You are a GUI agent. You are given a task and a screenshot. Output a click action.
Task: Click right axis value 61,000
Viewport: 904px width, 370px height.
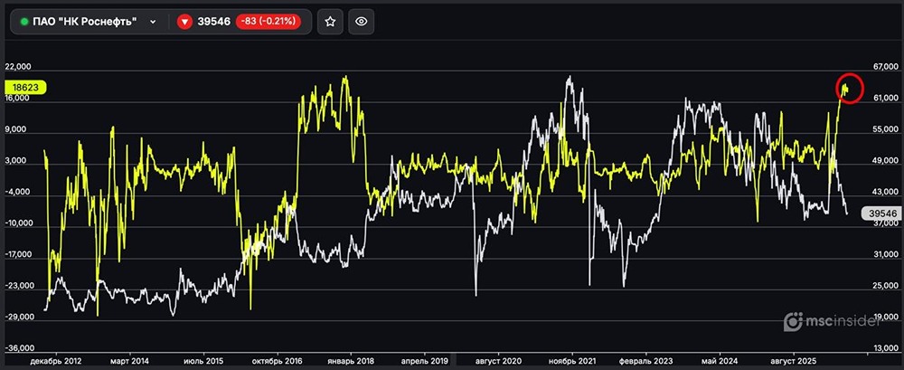[x=886, y=98]
